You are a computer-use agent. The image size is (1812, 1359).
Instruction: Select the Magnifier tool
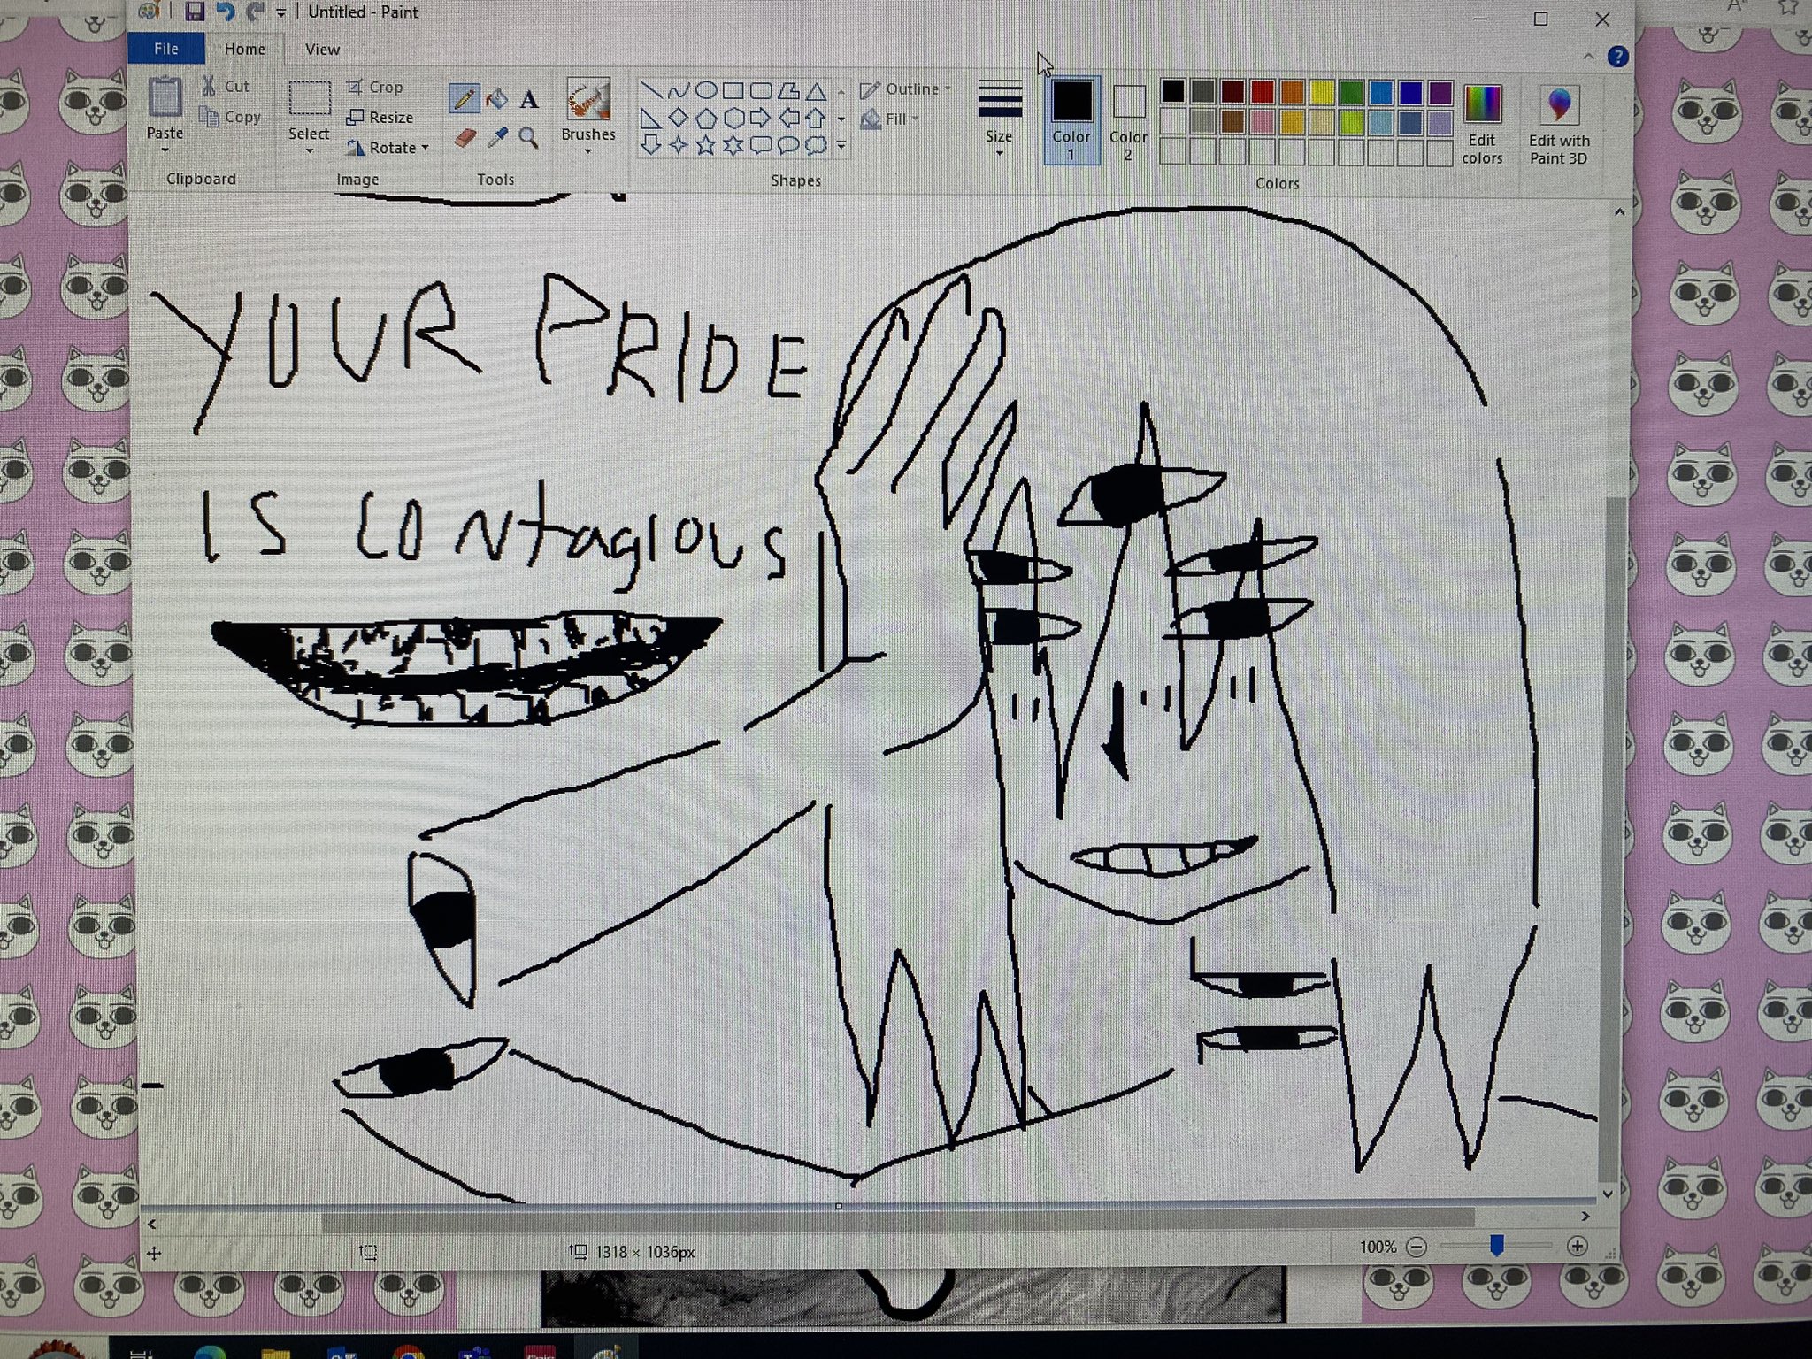click(529, 138)
